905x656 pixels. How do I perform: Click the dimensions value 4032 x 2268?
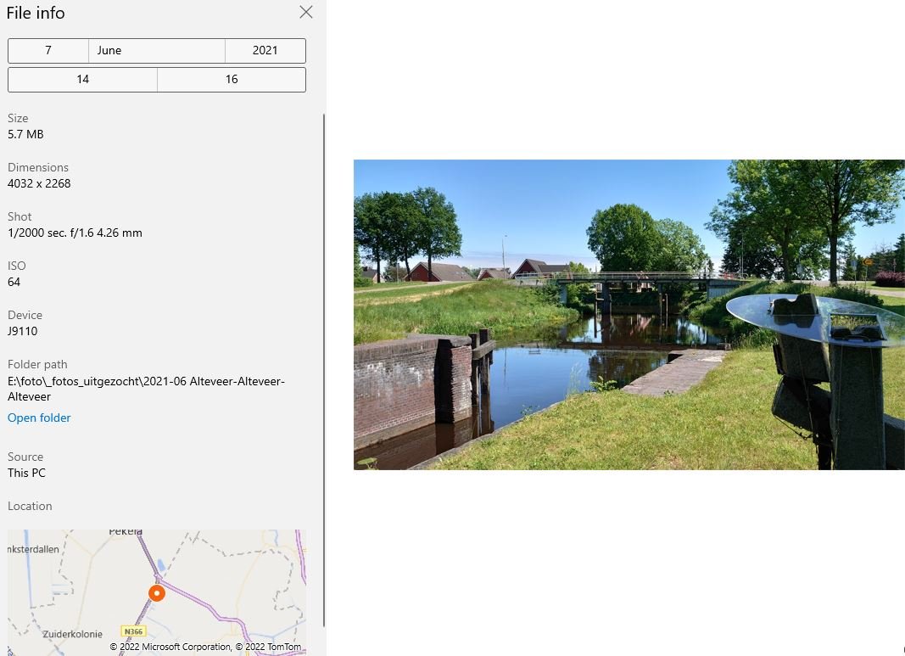(x=39, y=183)
